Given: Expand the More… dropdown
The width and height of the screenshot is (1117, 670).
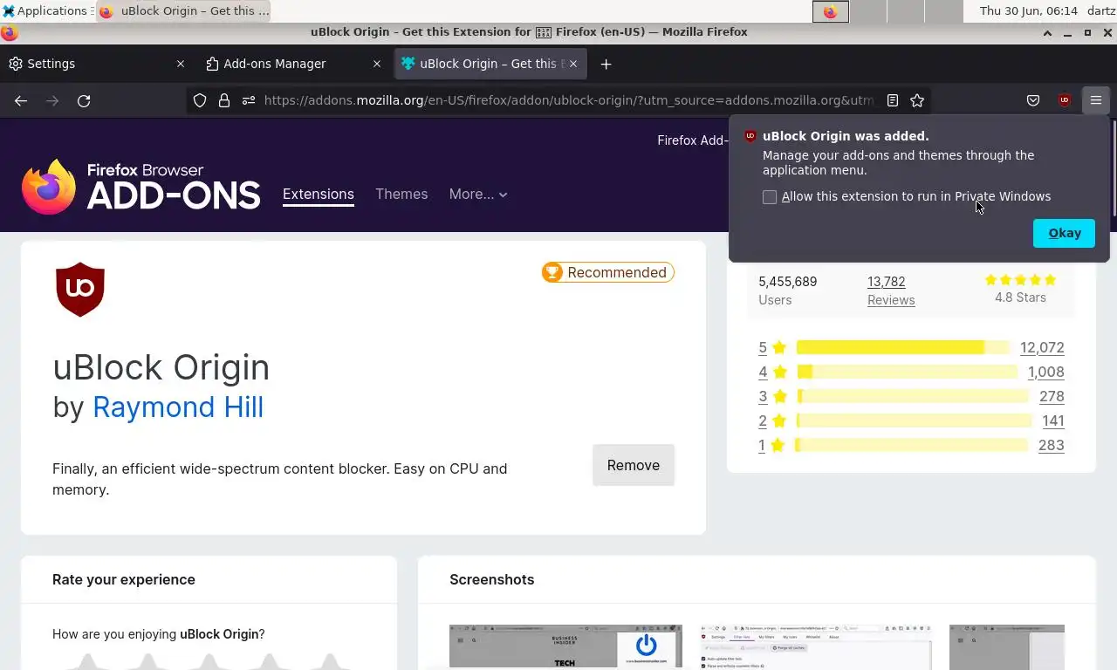Looking at the screenshot, I should click(x=478, y=195).
